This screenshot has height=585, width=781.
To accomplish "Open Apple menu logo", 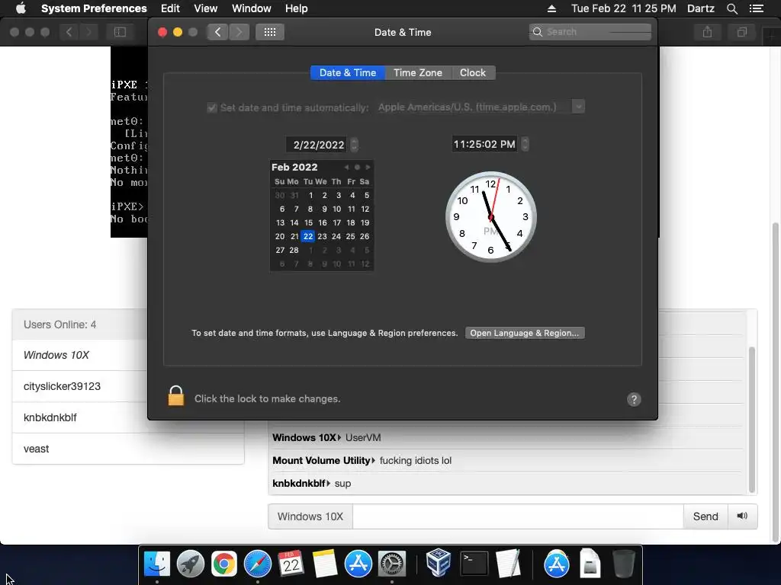I will (21, 8).
